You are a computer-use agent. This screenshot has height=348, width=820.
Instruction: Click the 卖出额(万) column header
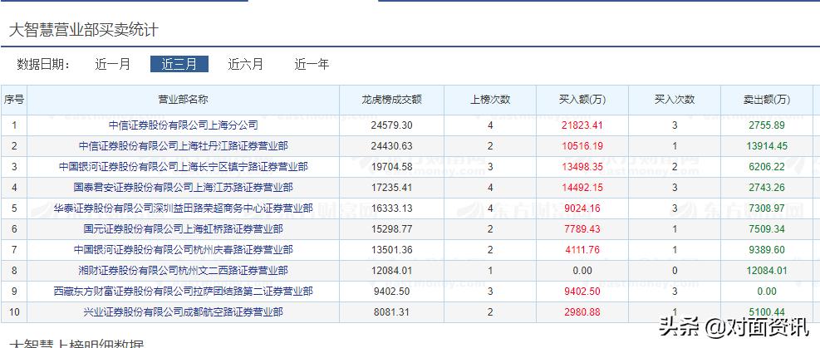pyautogui.click(x=767, y=100)
